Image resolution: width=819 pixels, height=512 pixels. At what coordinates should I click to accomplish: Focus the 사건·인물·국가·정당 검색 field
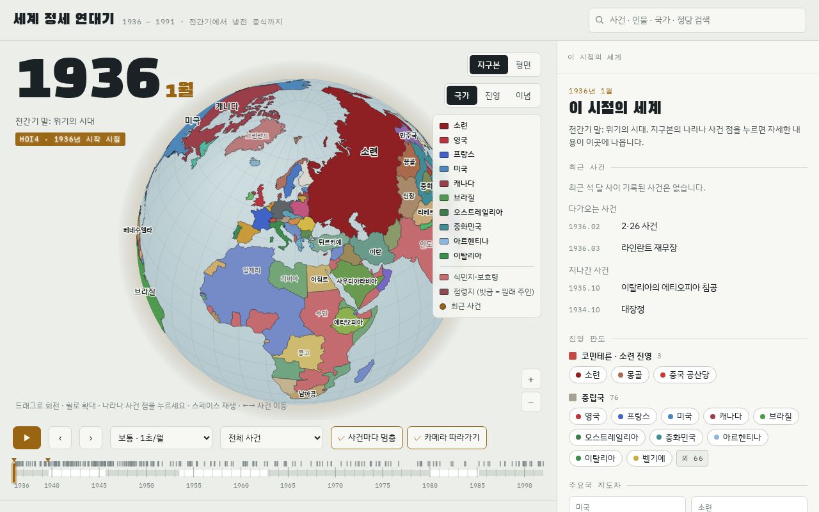pyautogui.click(x=697, y=20)
